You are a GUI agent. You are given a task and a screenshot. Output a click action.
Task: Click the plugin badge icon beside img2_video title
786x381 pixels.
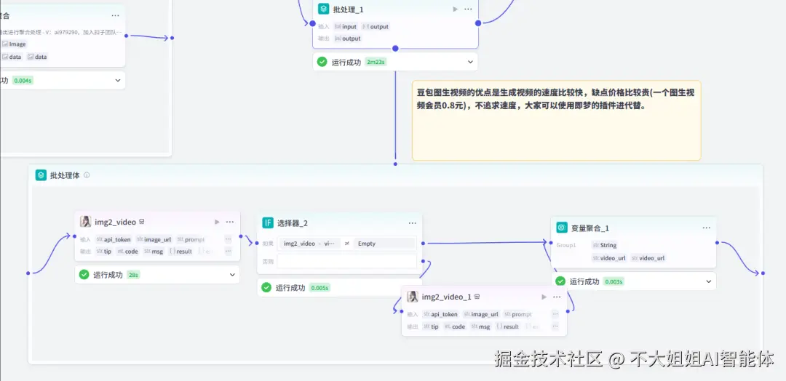[142, 222]
